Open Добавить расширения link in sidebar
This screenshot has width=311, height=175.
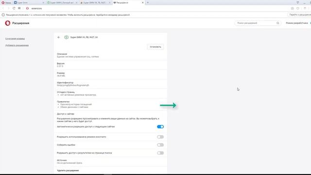pyautogui.click(x=17, y=45)
